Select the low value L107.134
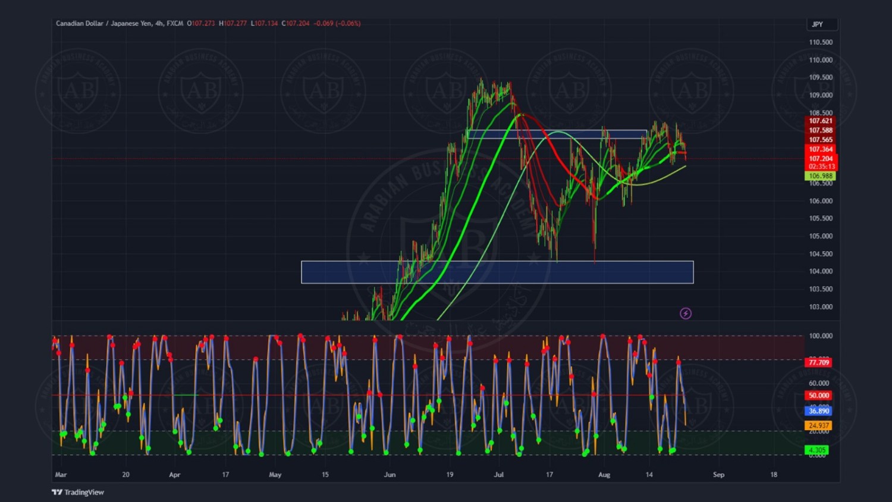The width and height of the screenshot is (892, 502). click(x=264, y=23)
